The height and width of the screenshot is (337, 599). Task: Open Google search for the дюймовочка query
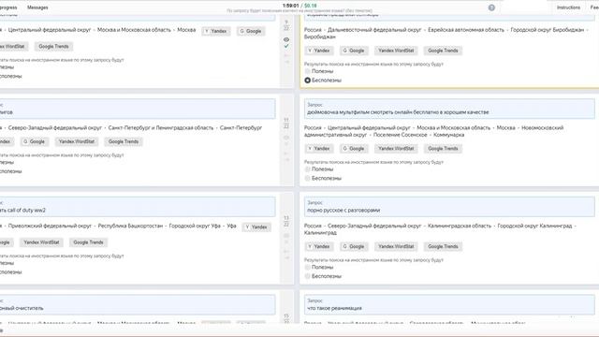[x=354, y=148]
